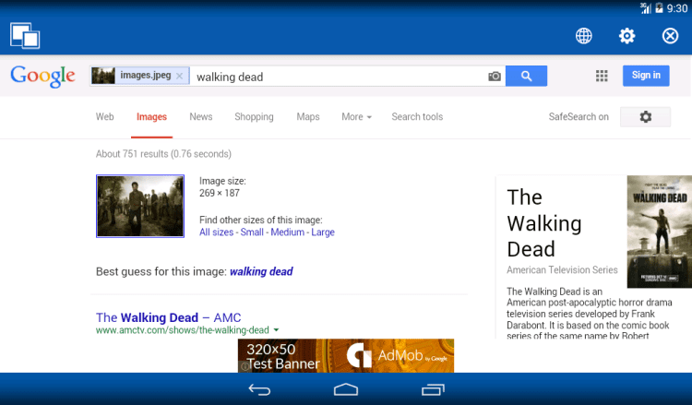Click the Medium size link
Screen dimensions: 692x405
287,232
